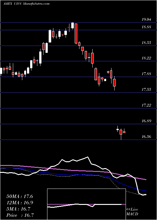Click the <<Live MACD label

pyautogui.click(x=132, y=212)
